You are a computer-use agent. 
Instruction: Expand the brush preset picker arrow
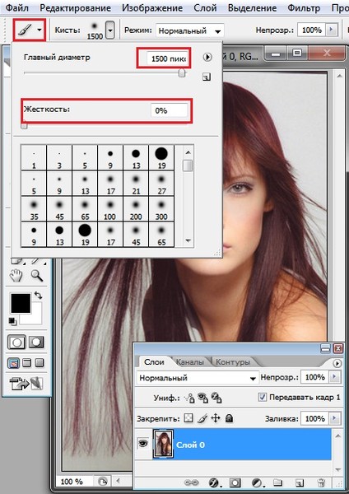tap(110, 30)
